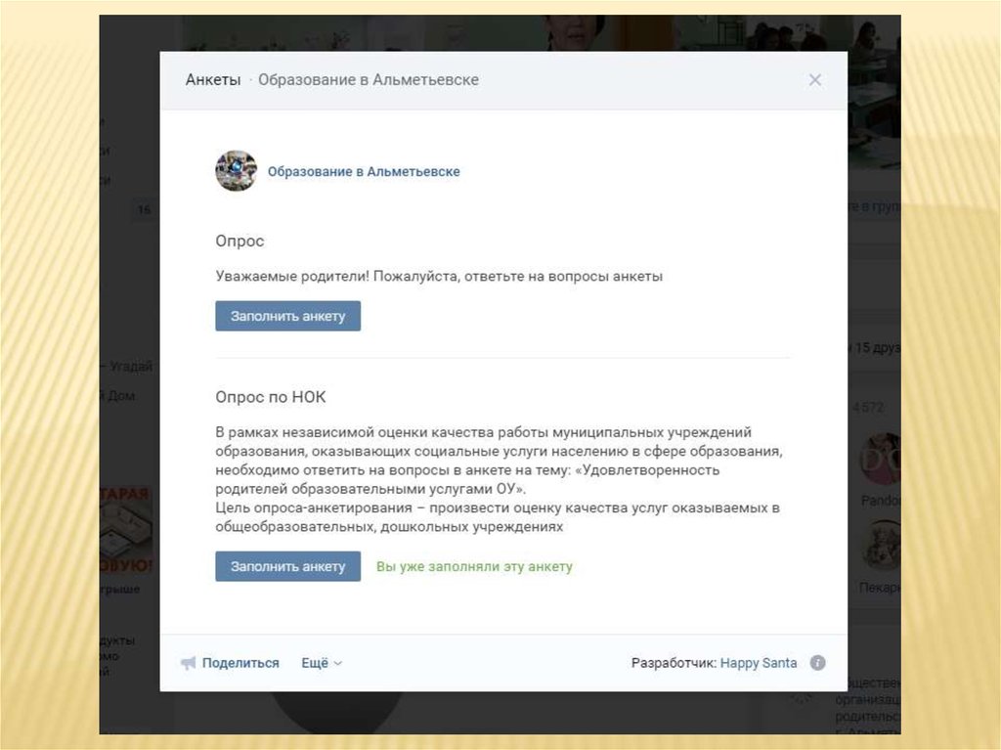The width and height of the screenshot is (1001, 750).
Task: Close the Анкеты dialog with the X
Action: (x=814, y=80)
